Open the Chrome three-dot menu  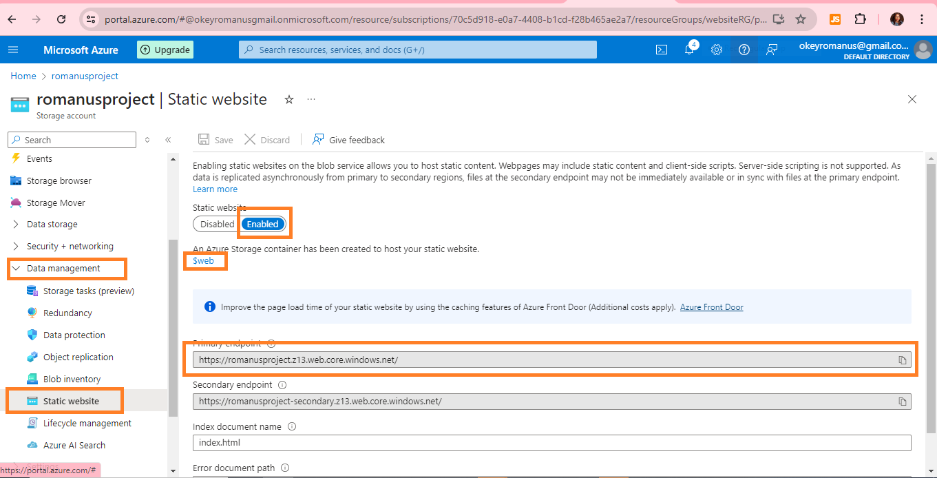coord(922,19)
